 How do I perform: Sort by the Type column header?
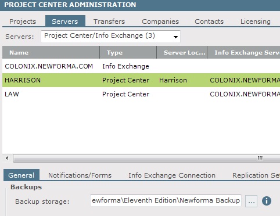(128, 52)
